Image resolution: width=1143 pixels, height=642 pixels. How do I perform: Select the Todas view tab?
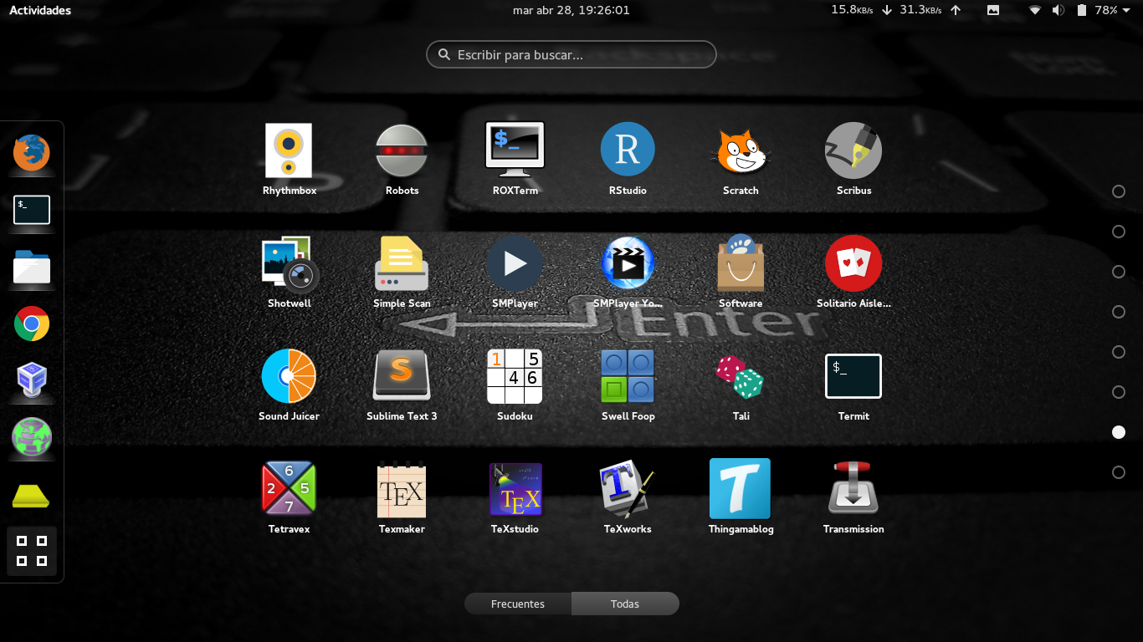click(625, 604)
